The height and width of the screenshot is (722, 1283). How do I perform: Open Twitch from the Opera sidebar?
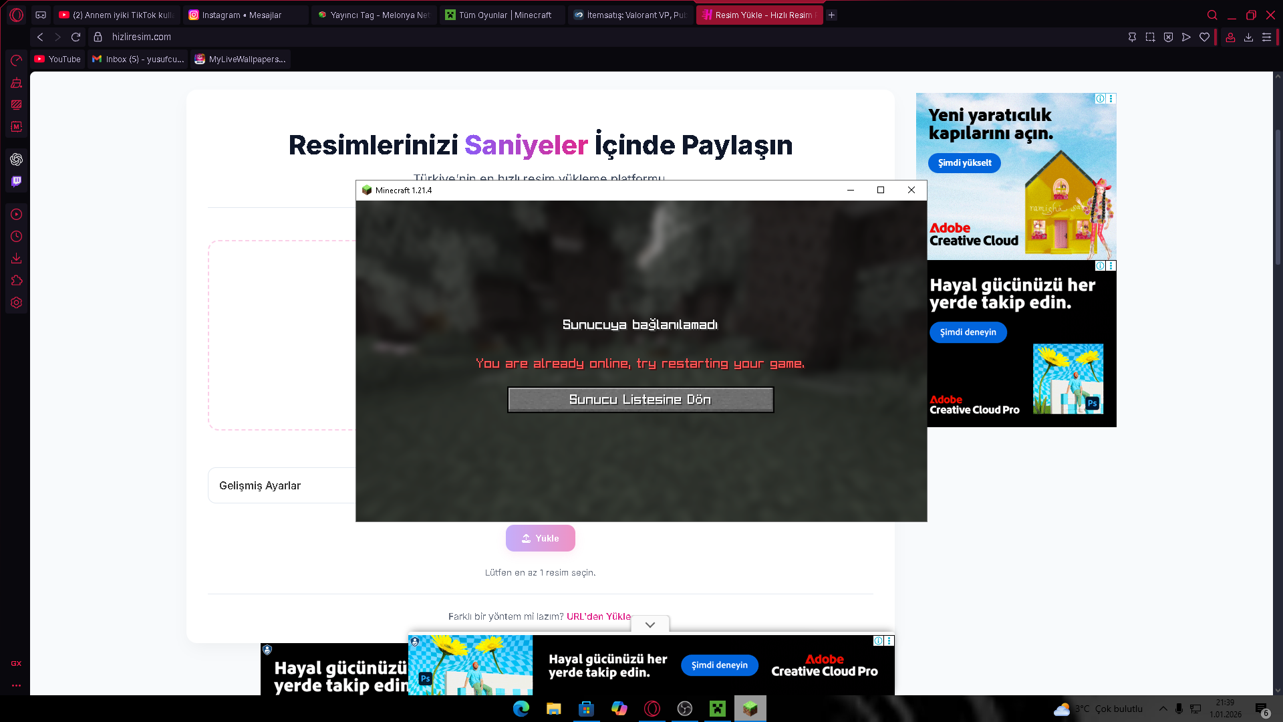pyautogui.click(x=17, y=181)
